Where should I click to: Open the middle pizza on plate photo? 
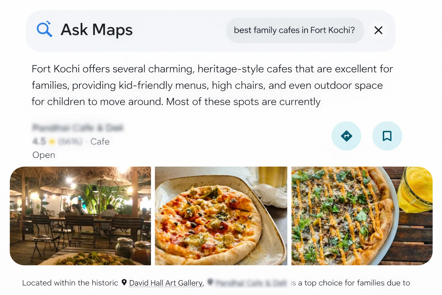click(221, 216)
